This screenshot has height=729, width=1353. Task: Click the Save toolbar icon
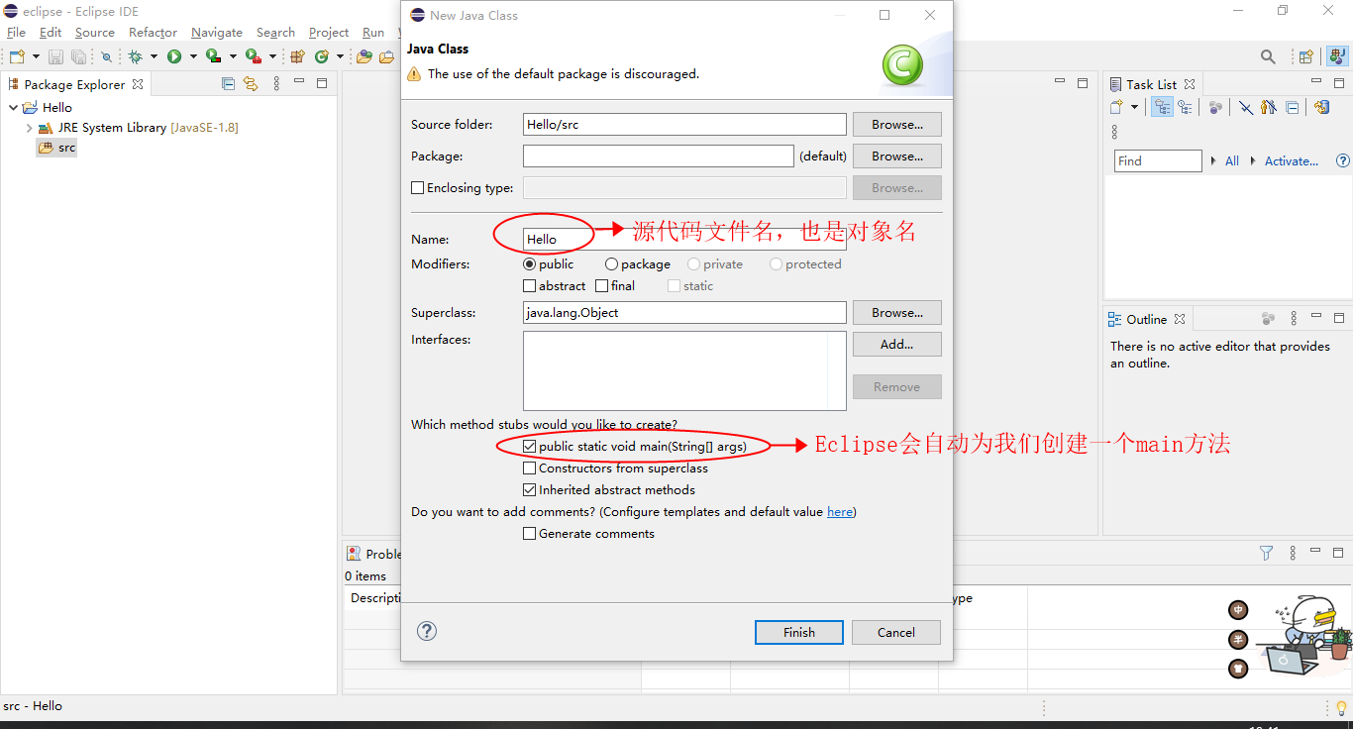click(x=55, y=56)
